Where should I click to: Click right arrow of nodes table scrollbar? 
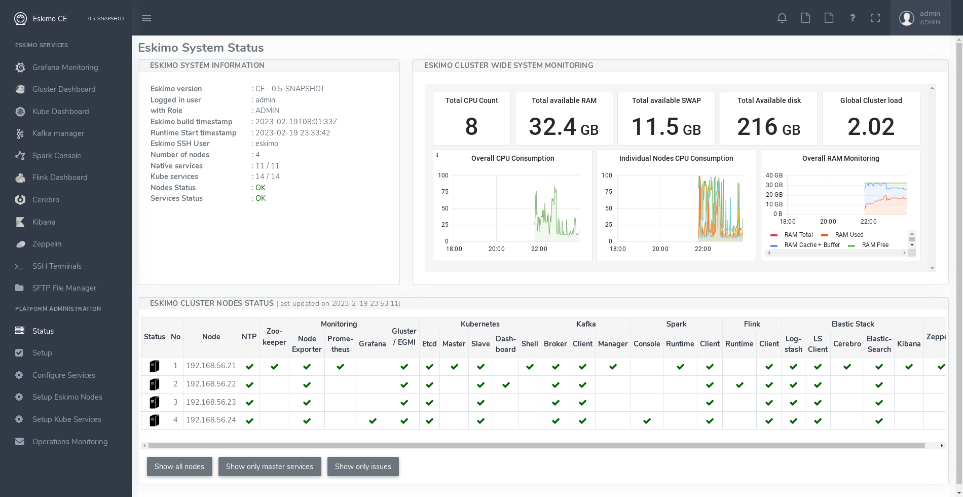pos(942,446)
